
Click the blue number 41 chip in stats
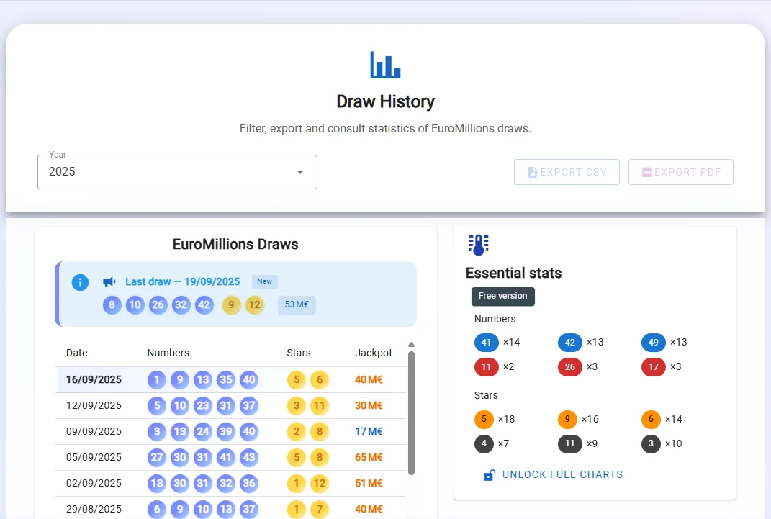click(x=486, y=343)
